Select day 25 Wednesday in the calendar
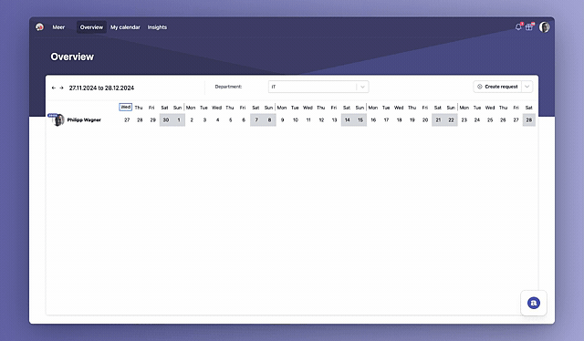Image resolution: width=584 pixels, height=341 pixels. tap(490, 119)
